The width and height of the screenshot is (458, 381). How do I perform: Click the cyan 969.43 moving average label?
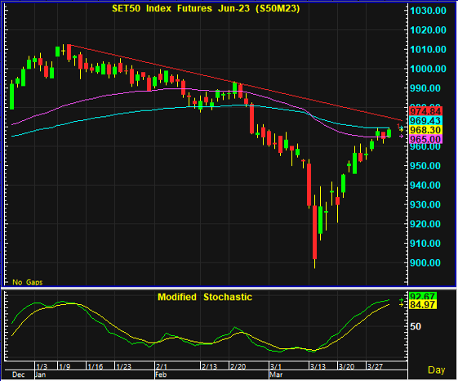tap(426, 120)
